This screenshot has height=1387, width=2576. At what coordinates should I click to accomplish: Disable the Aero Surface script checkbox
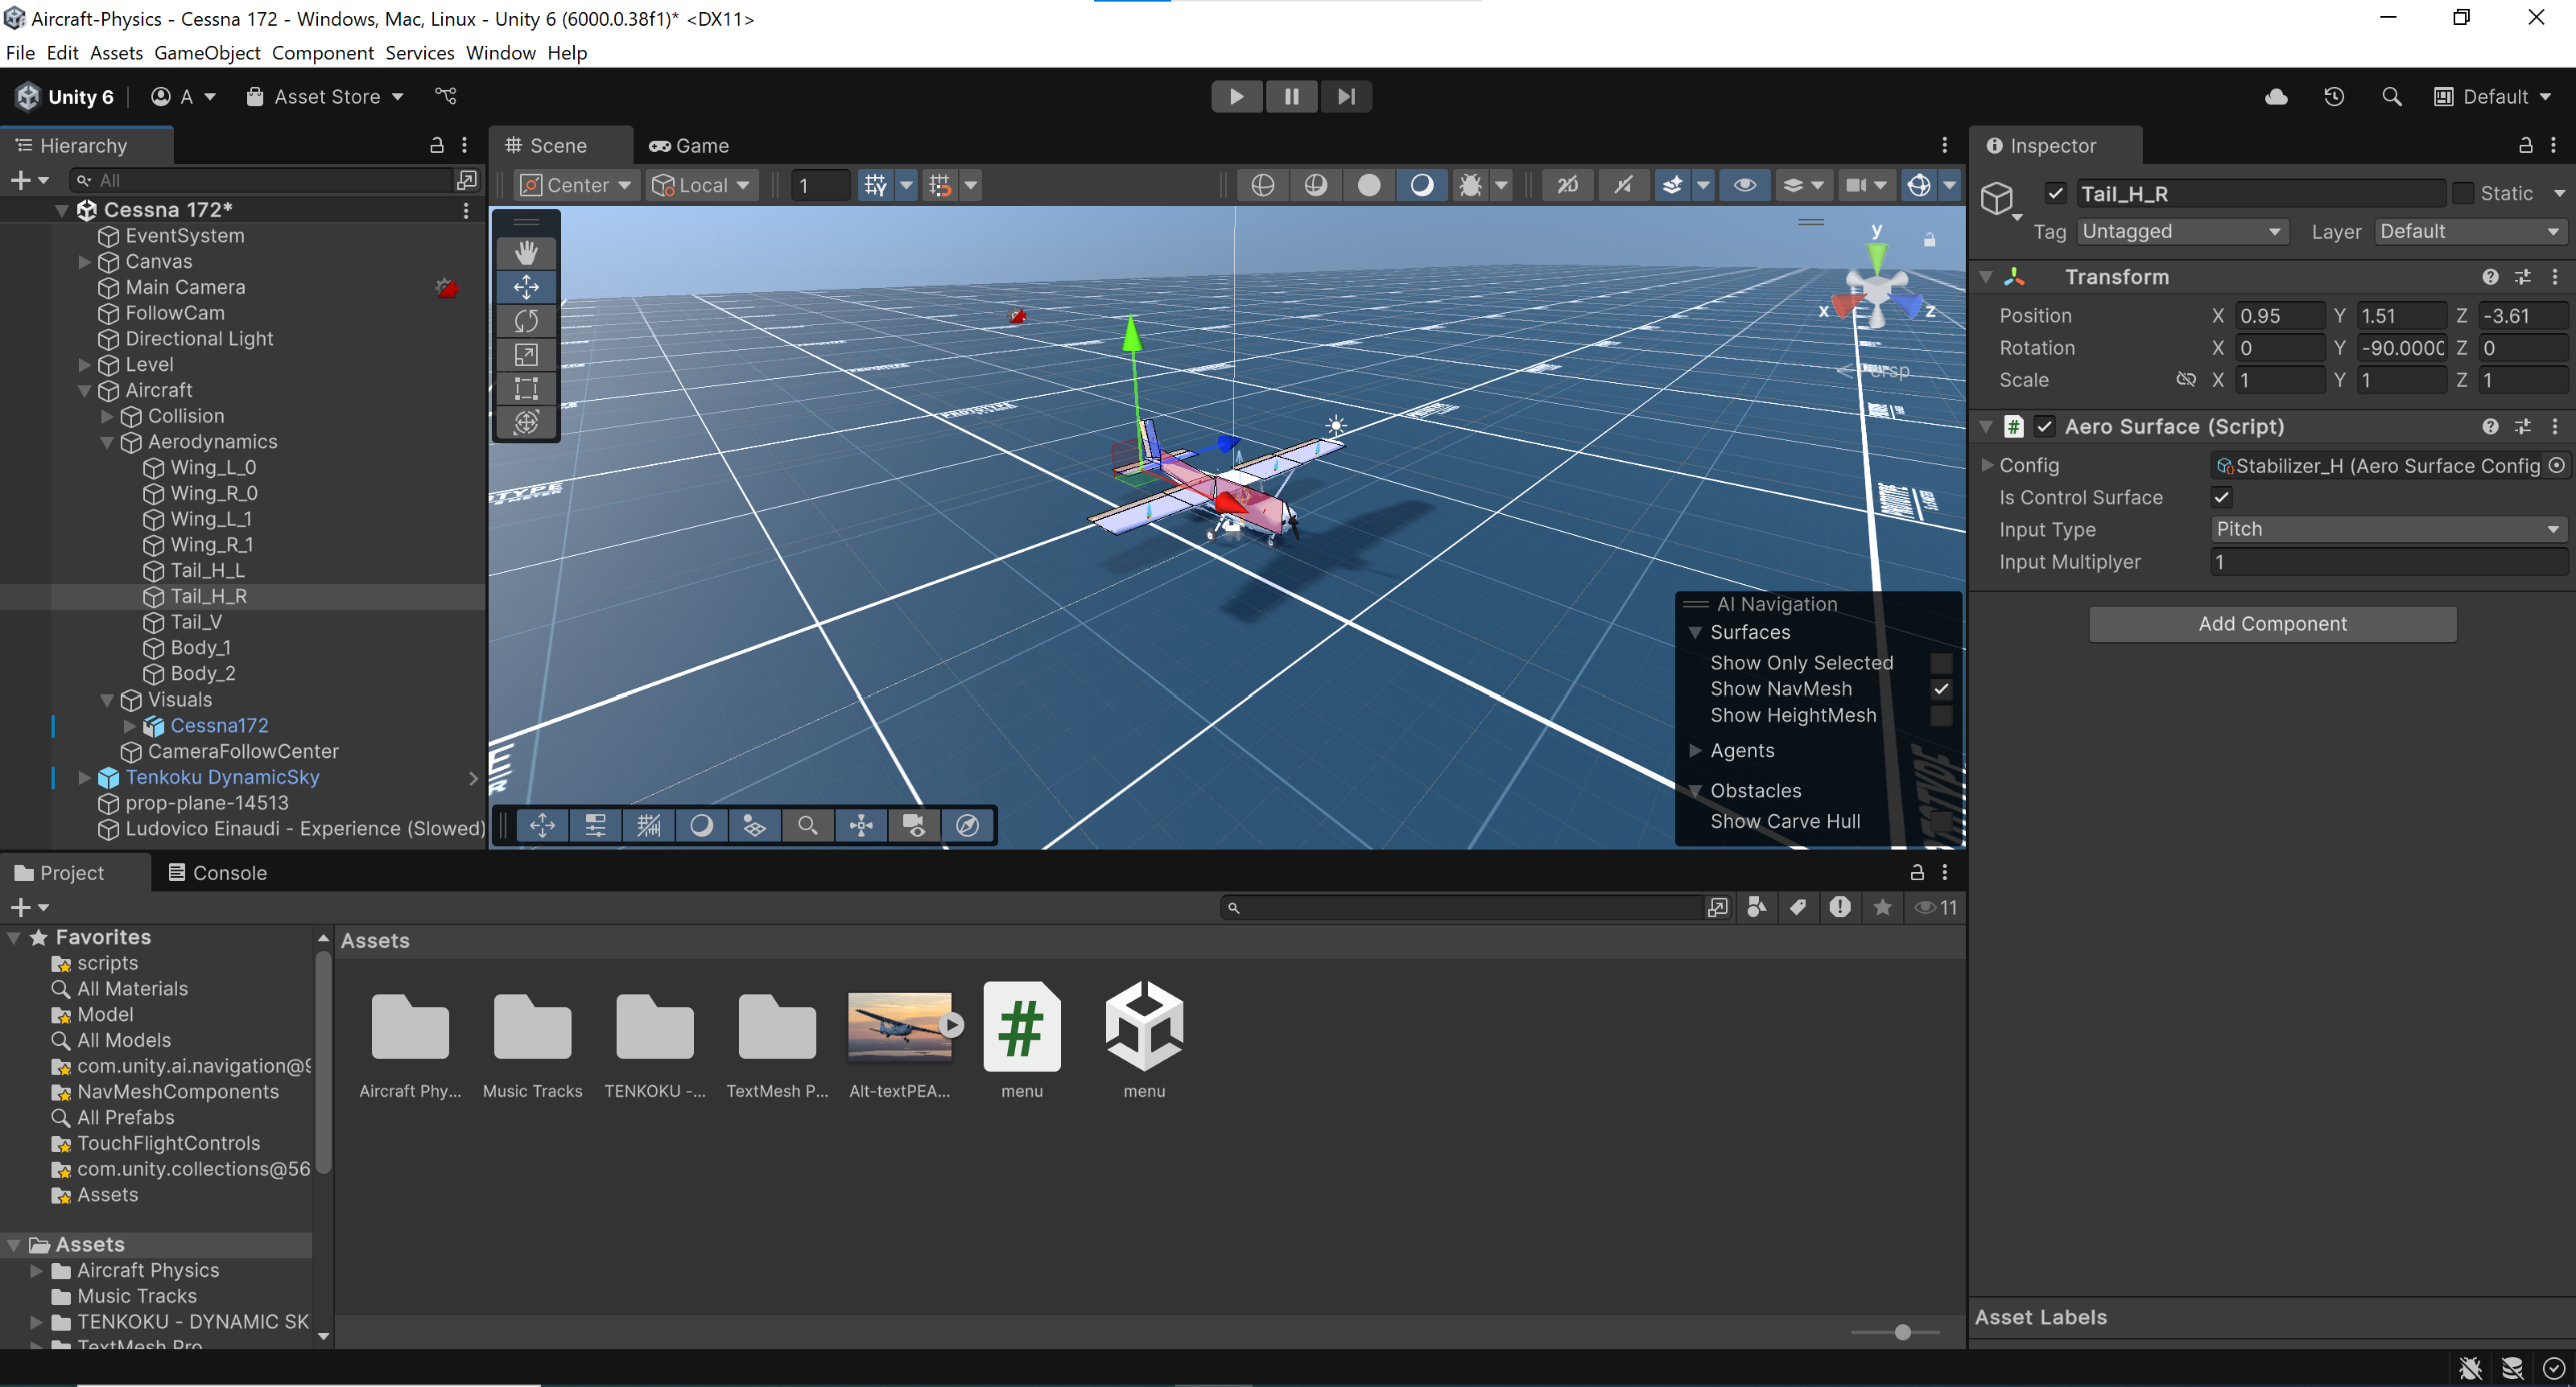pos(2044,426)
